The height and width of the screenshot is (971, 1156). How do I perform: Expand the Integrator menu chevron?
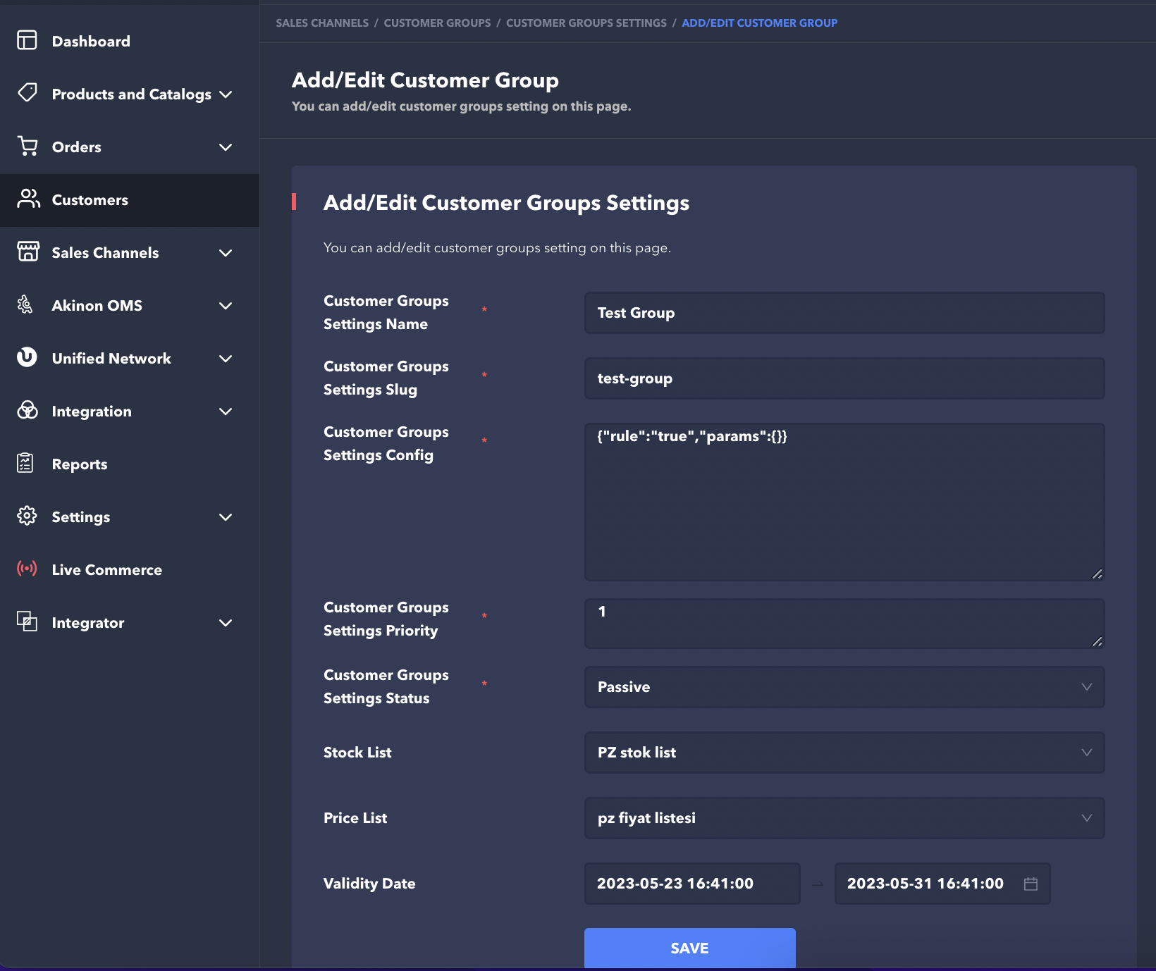point(226,623)
